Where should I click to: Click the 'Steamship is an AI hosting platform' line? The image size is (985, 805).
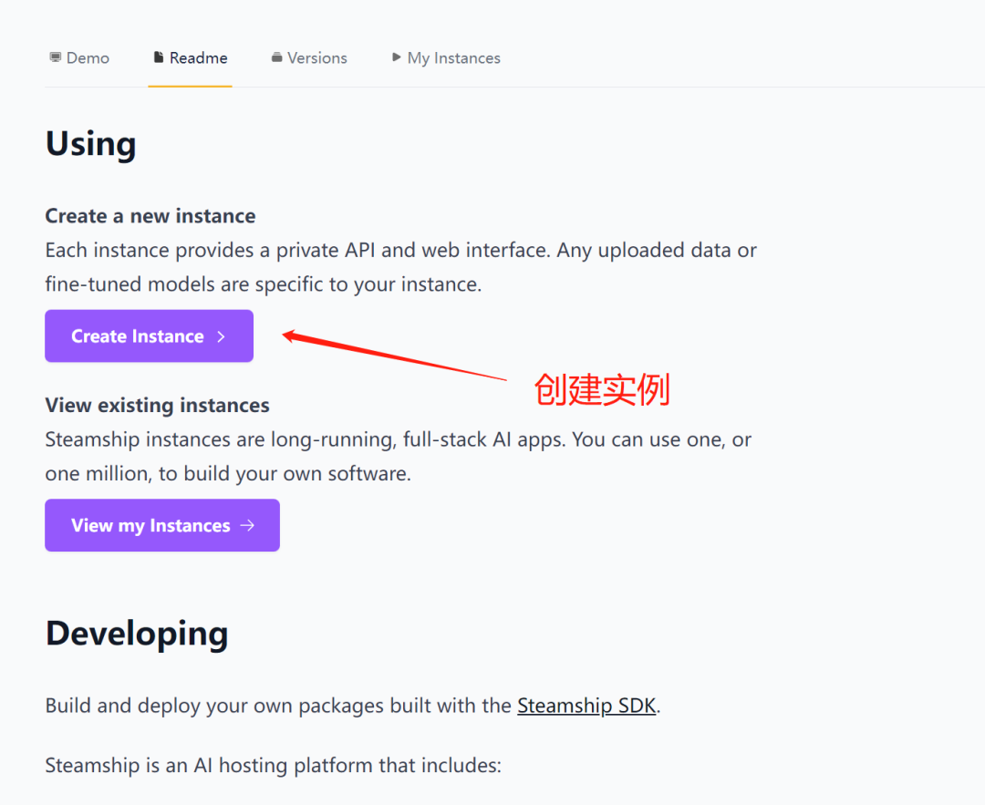[x=273, y=765]
